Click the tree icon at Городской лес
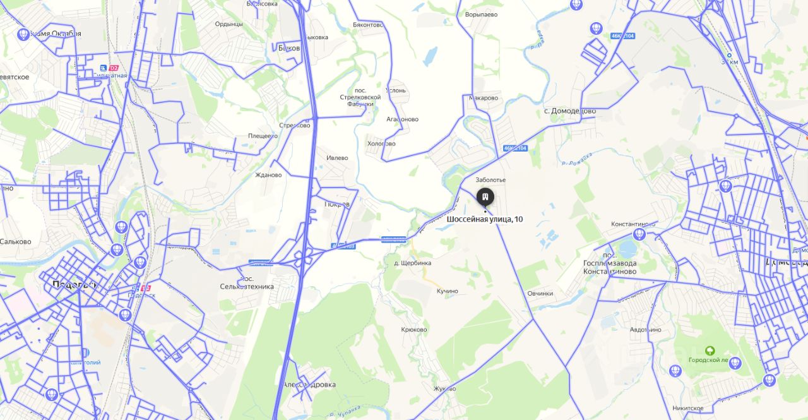The image size is (808, 420). coord(710,351)
